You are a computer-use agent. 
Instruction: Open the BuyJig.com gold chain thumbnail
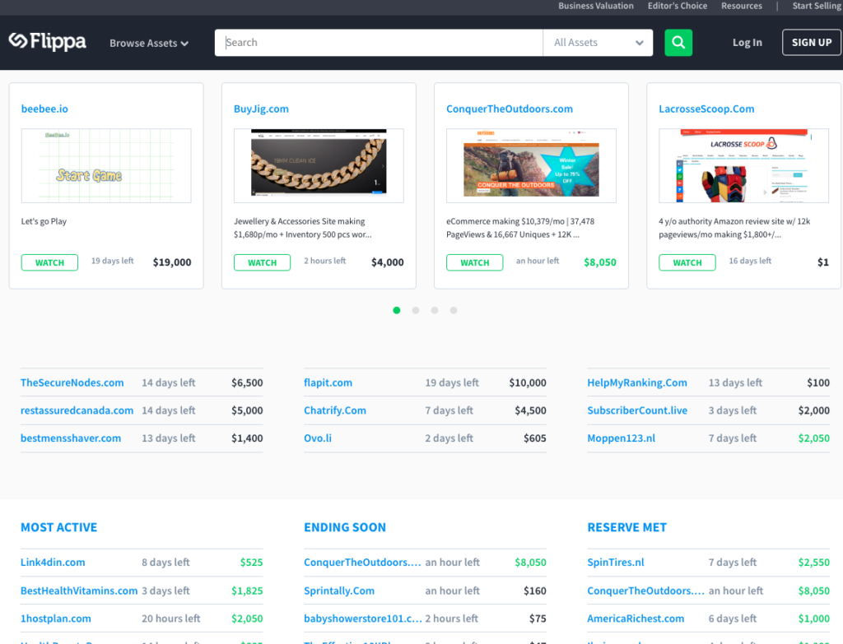[x=319, y=165]
